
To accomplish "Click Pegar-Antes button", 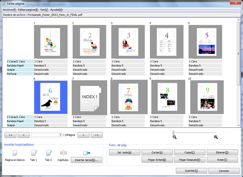I will (x=157, y=160).
